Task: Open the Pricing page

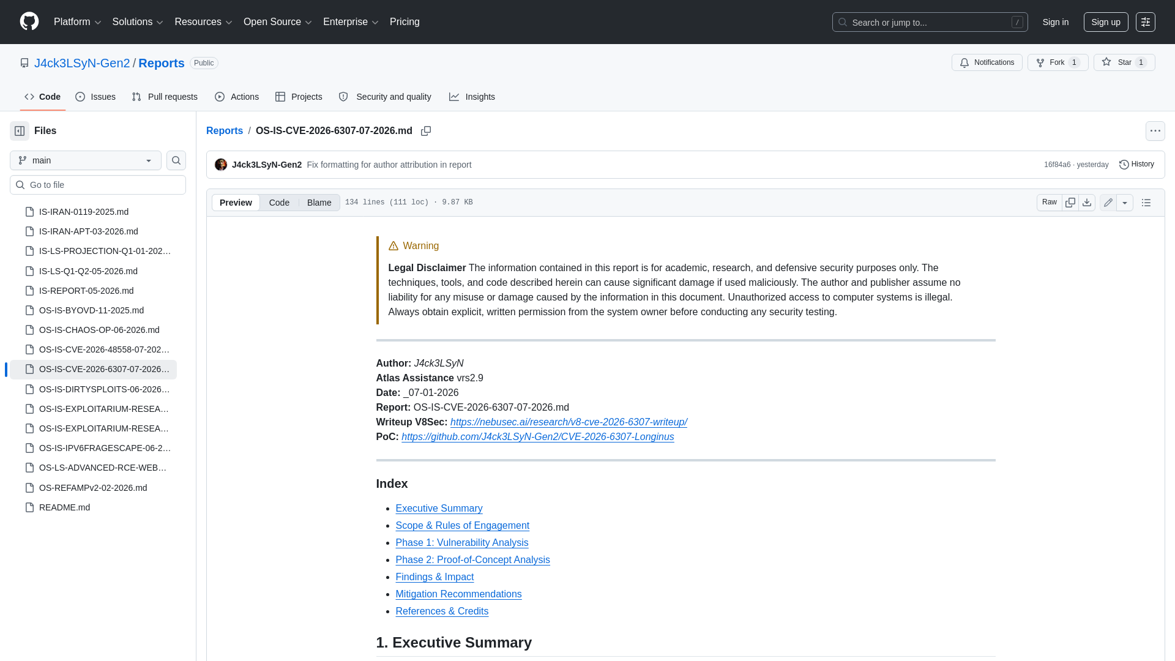Action: pyautogui.click(x=405, y=22)
